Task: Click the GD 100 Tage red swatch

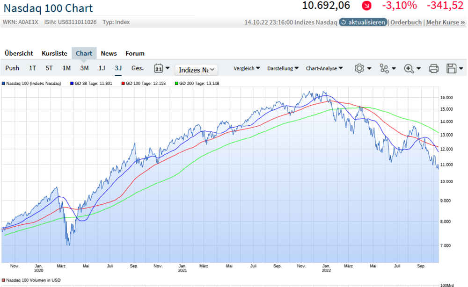Action: tap(123, 84)
